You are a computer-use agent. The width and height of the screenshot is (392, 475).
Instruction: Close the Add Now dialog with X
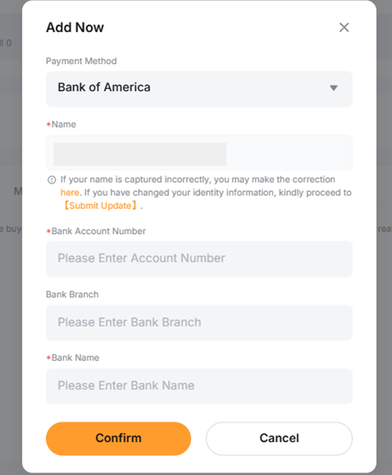coord(344,27)
